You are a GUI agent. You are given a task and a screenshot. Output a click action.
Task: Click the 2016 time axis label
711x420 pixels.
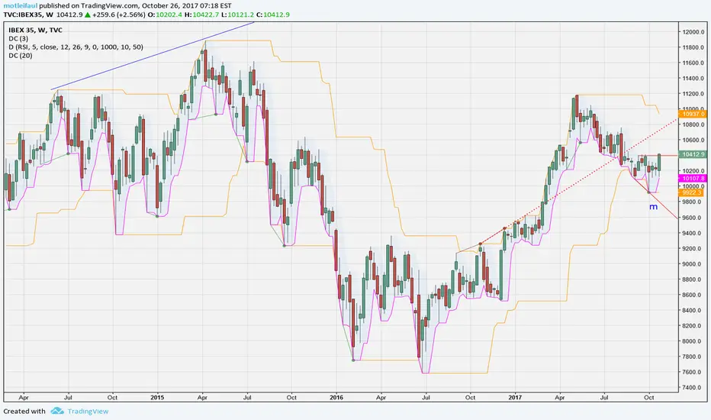click(336, 397)
